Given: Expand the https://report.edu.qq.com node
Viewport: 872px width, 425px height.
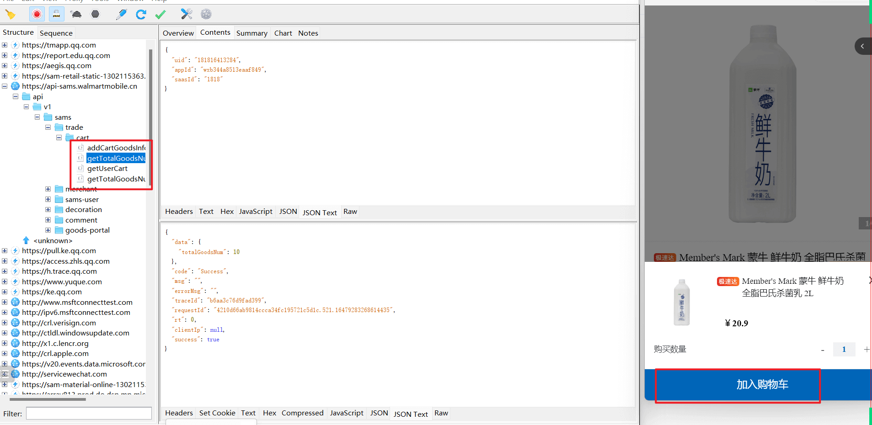Looking at the screenshot, I should [5, 55].
